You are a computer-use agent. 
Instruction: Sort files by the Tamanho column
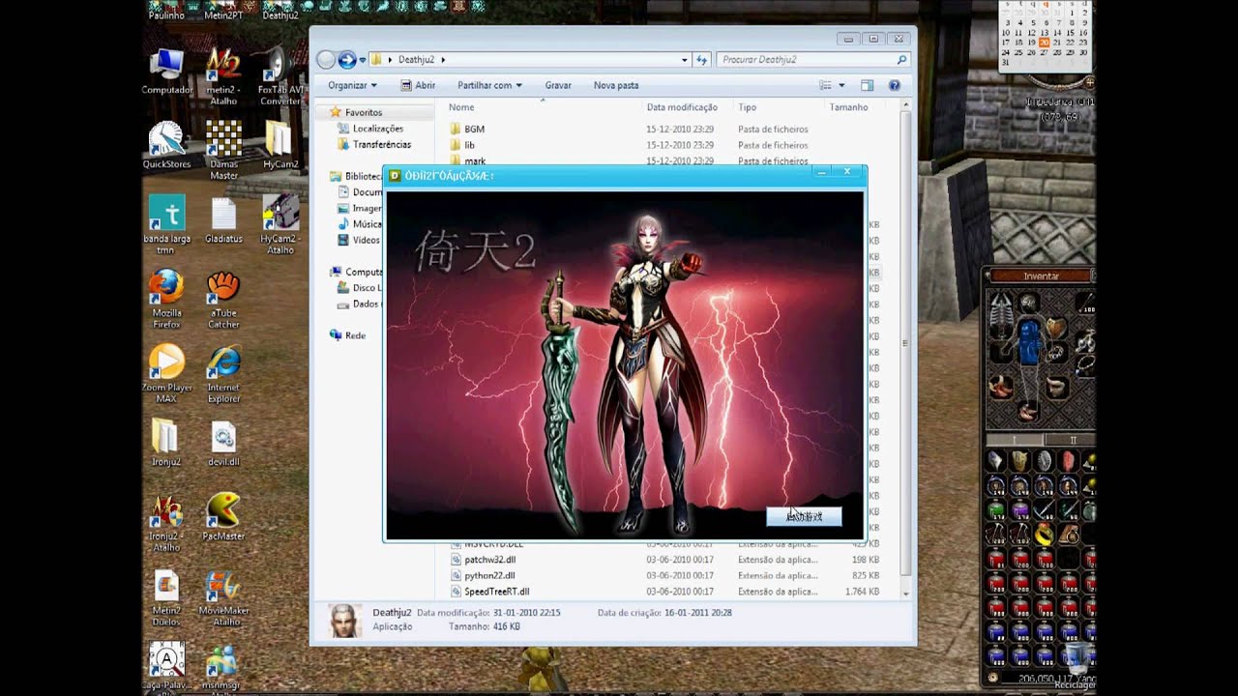click(848, 107)
